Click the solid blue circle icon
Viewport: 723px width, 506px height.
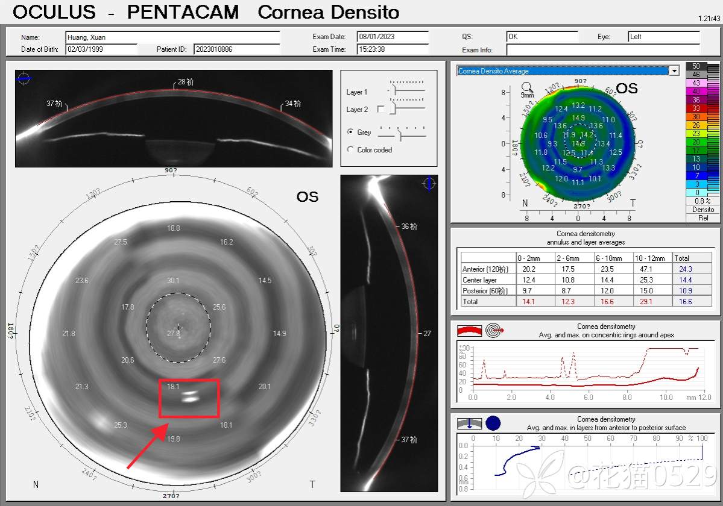[x=493, y=423]
